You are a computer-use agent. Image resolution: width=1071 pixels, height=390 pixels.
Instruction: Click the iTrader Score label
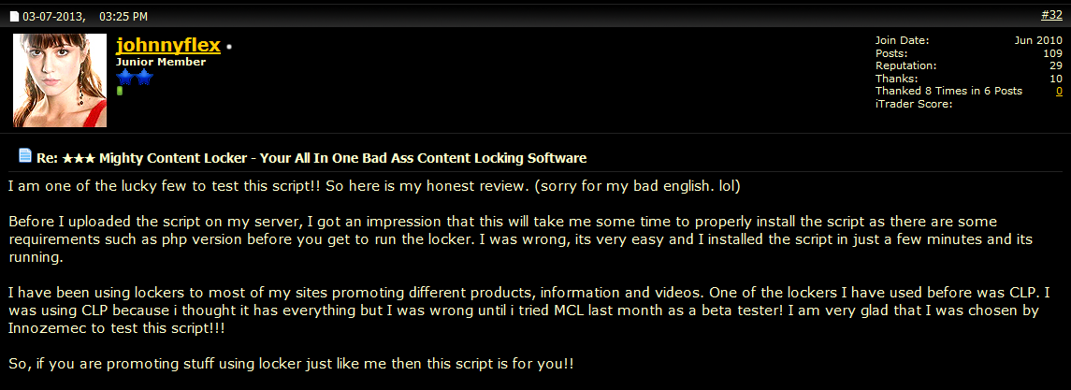[914, 104]
